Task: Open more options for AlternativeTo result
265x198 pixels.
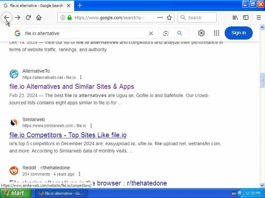Action: point(81,77)
